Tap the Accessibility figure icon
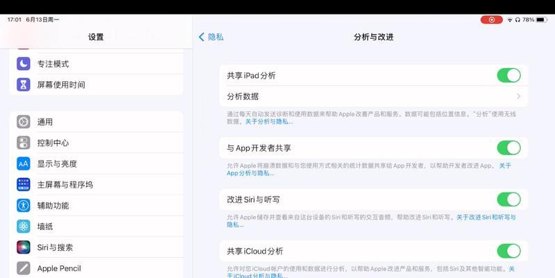The image size is (555, 278). 24,206
